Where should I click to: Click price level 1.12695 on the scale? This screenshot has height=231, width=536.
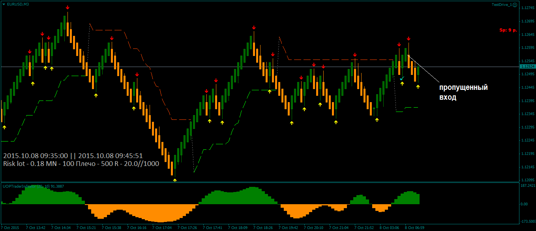tap(528, 21)
